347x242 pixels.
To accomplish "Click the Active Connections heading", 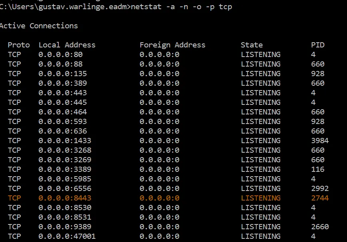I will coord(39,26).
